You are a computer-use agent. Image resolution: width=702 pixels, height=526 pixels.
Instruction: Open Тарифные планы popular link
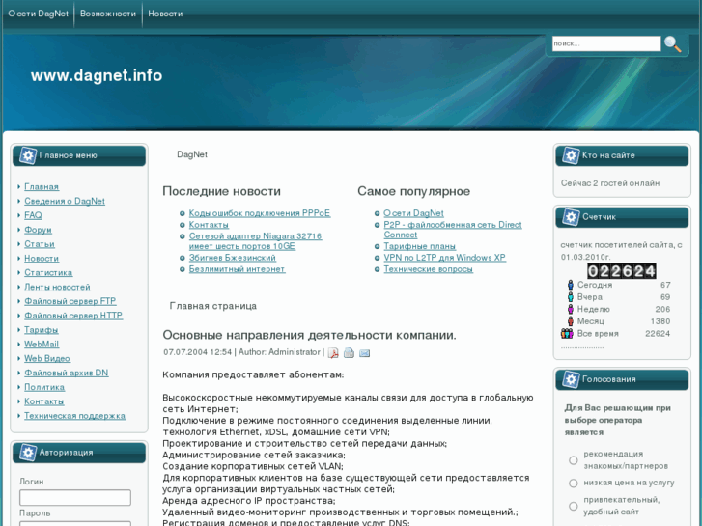[419, 246]
